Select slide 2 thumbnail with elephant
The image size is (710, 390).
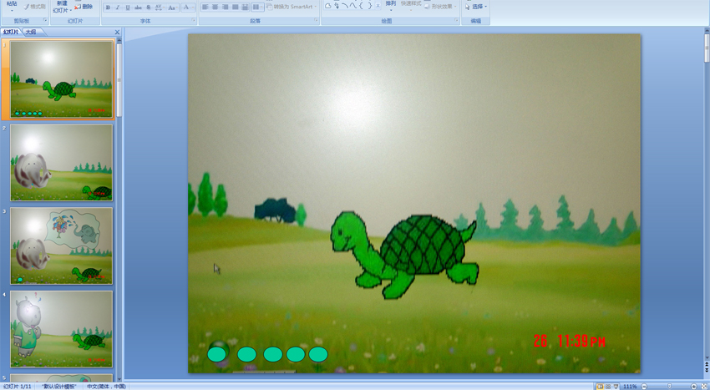[62, 163]
